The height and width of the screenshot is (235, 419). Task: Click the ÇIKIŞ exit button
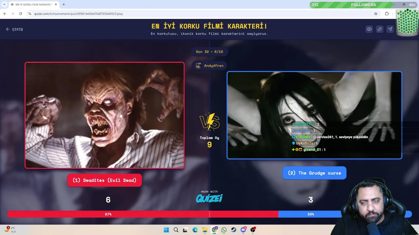(x=14, y=29)
